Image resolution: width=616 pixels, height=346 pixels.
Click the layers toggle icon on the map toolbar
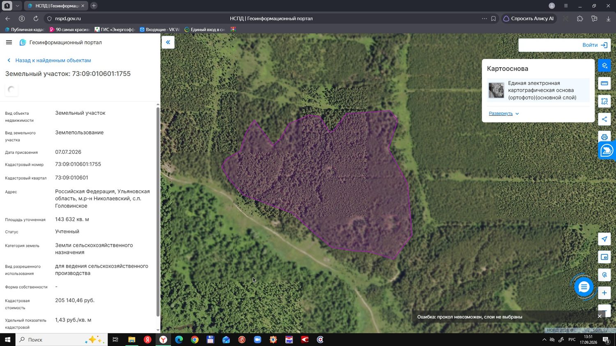pos(605,65)
